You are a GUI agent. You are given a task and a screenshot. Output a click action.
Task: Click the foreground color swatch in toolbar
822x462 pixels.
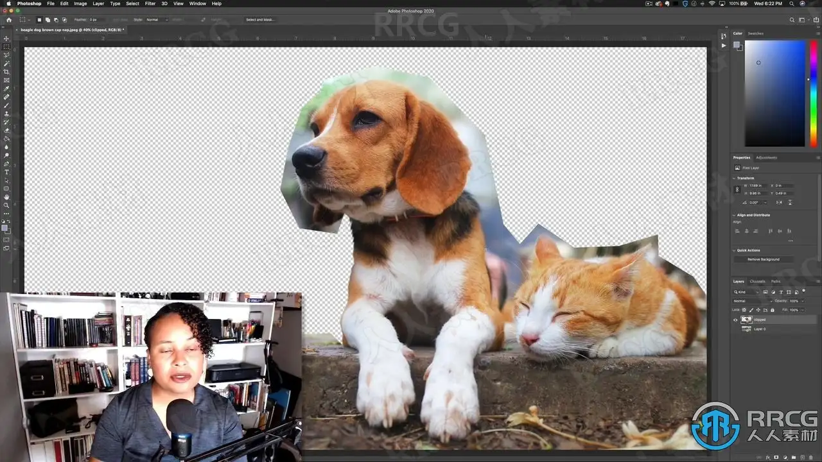tap(5, 228)
